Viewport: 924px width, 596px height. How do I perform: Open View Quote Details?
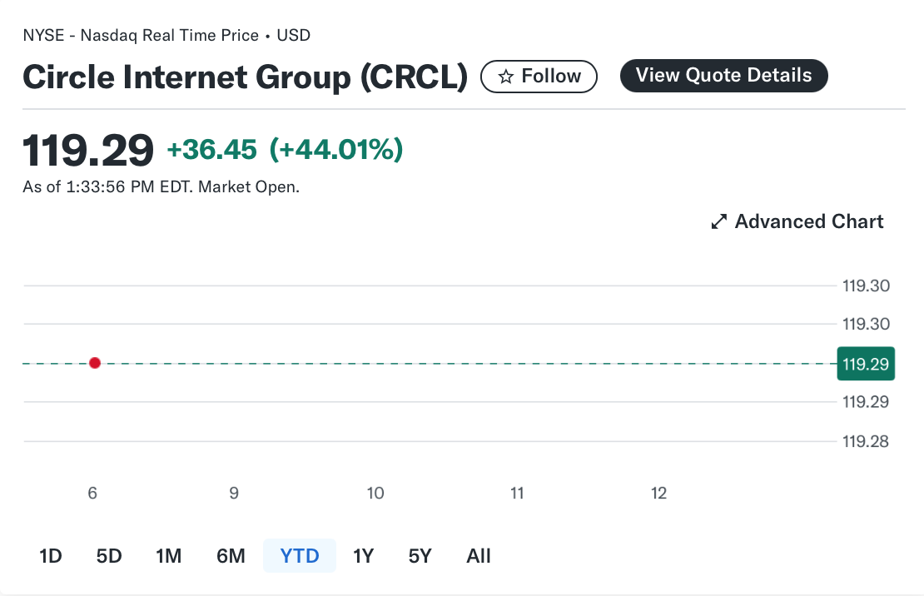coord(723,76)
